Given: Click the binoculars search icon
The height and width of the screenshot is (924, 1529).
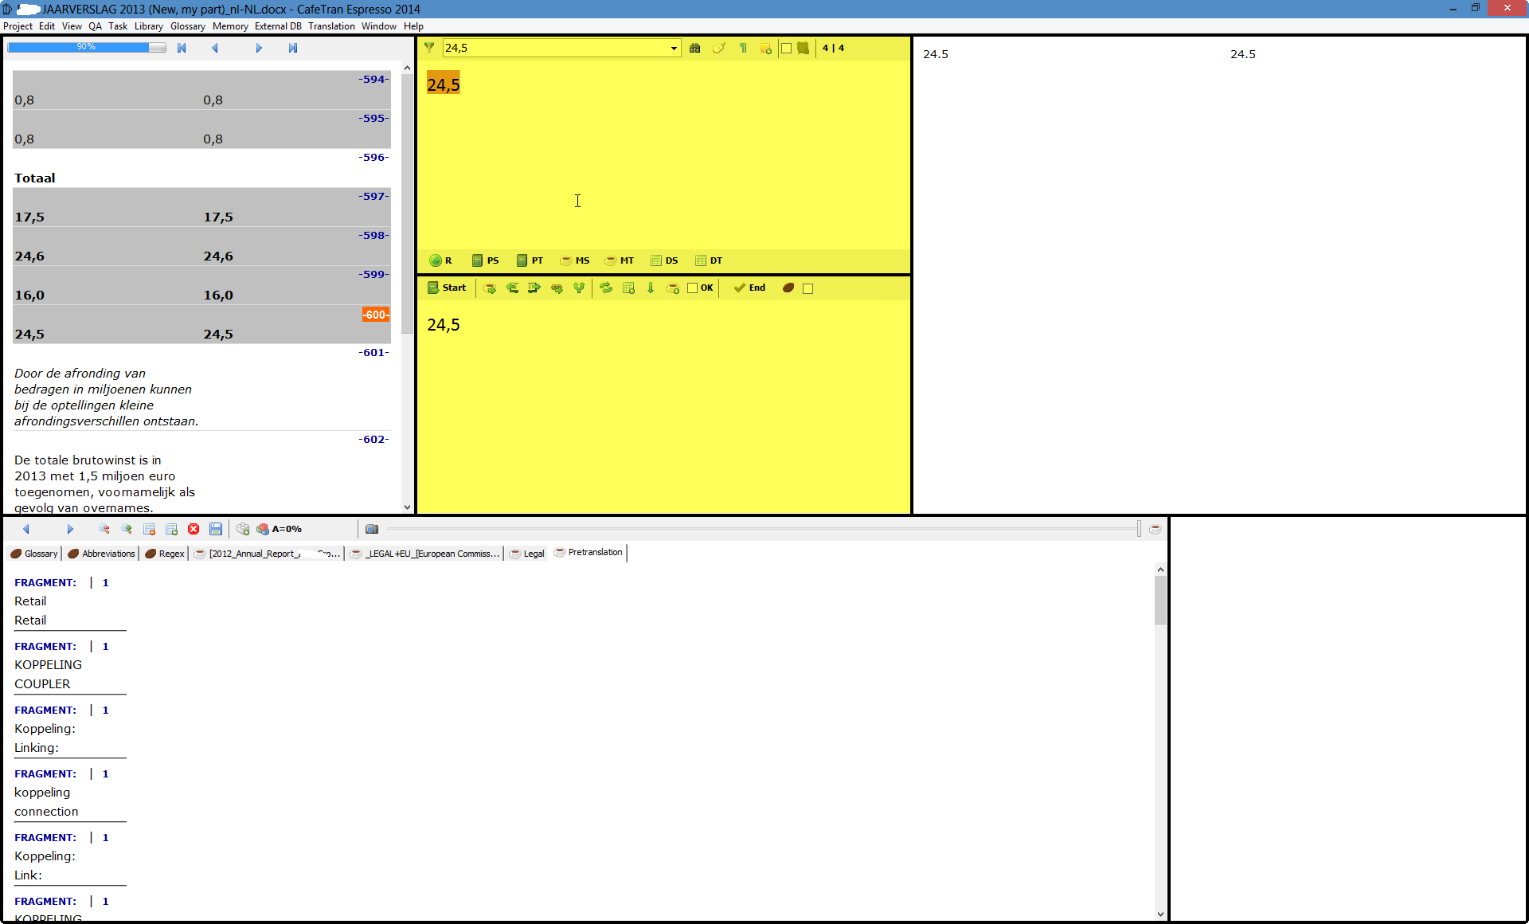Looking at the screenshot, I should (694, 49).
